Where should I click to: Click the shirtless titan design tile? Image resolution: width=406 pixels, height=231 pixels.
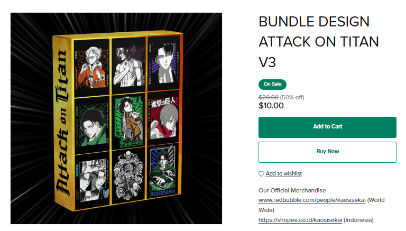128,64
